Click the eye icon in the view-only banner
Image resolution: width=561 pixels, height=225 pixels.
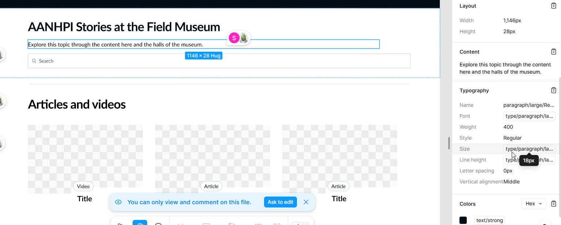tap(118, 202)
